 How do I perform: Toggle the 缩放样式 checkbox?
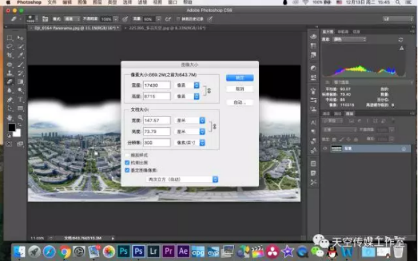pyautogui.click(x=127, y=155)
